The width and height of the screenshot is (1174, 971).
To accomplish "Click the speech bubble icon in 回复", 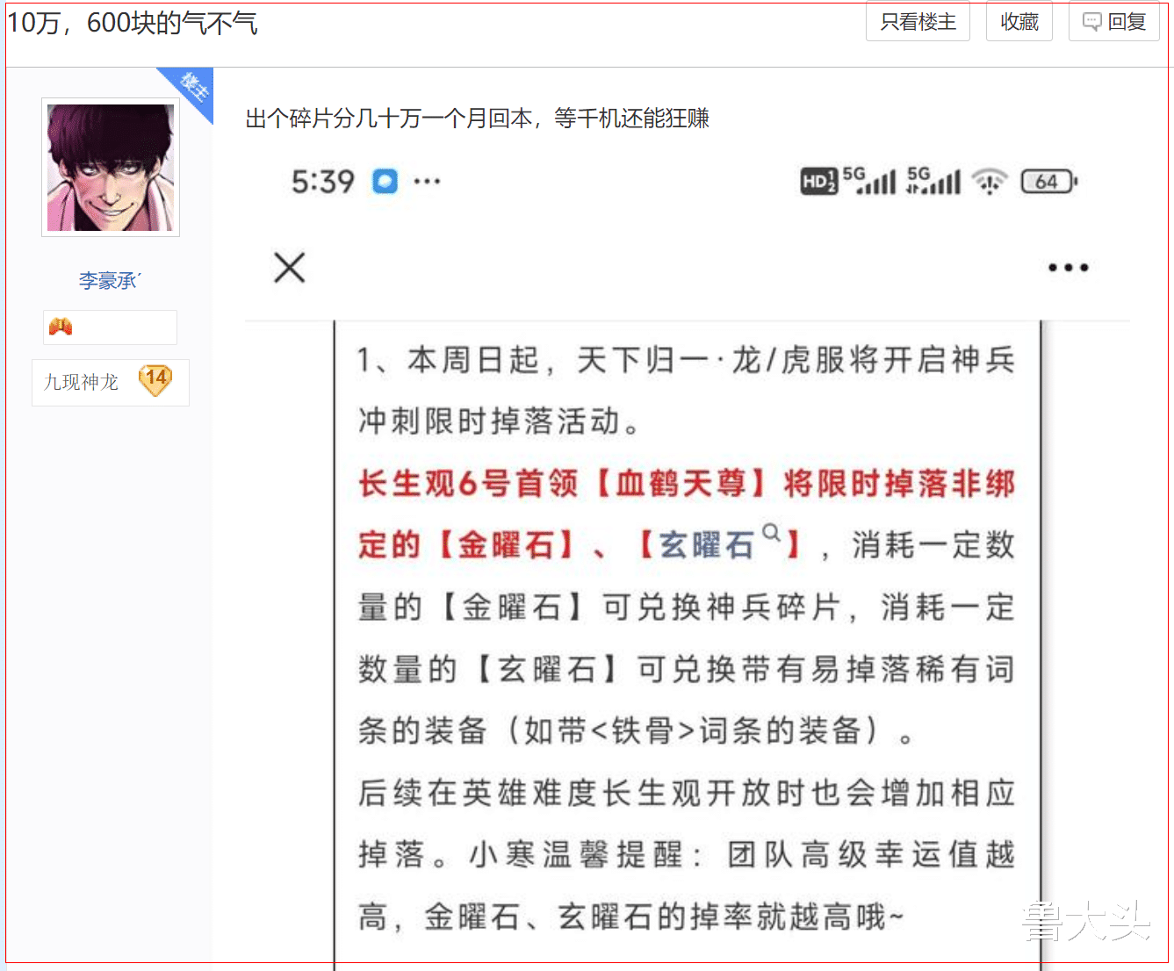I will [1091, 22].
